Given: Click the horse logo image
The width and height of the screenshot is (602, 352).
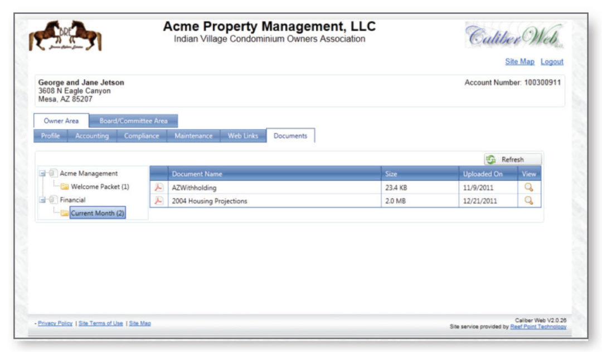Looking at the screenshot, I should coord(66,36).
